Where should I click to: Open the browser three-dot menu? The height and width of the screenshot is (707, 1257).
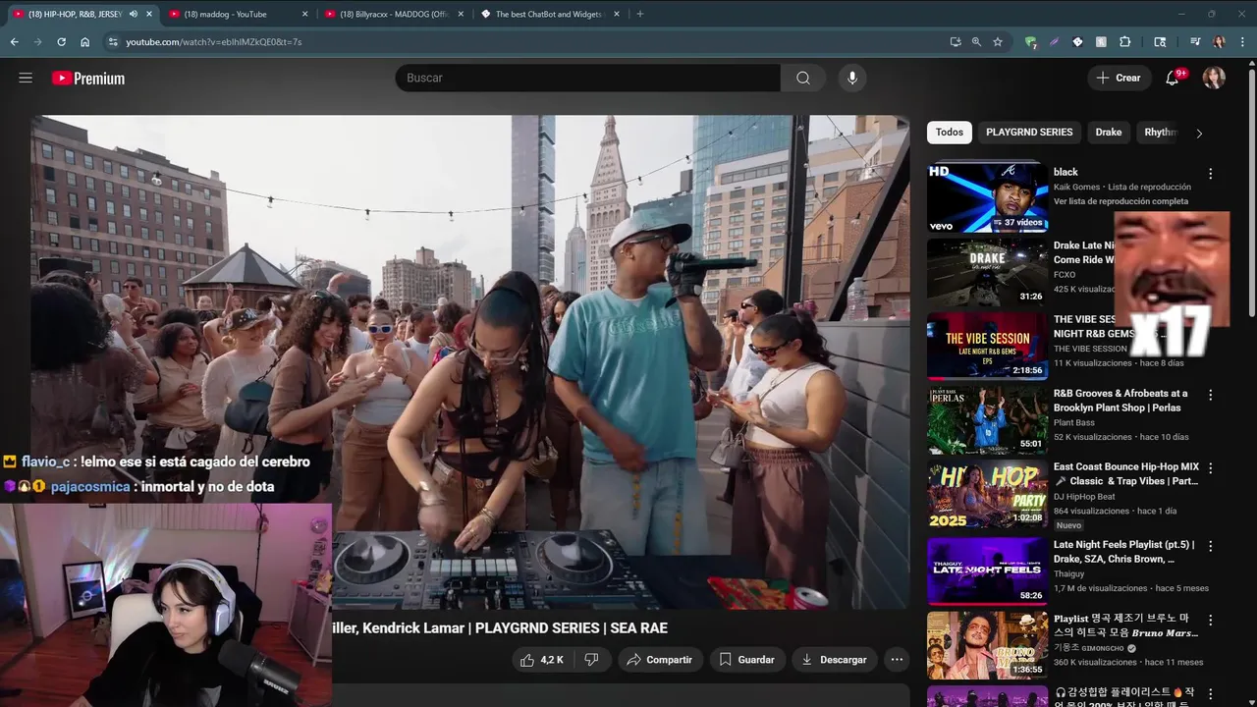click(1242, 42)
